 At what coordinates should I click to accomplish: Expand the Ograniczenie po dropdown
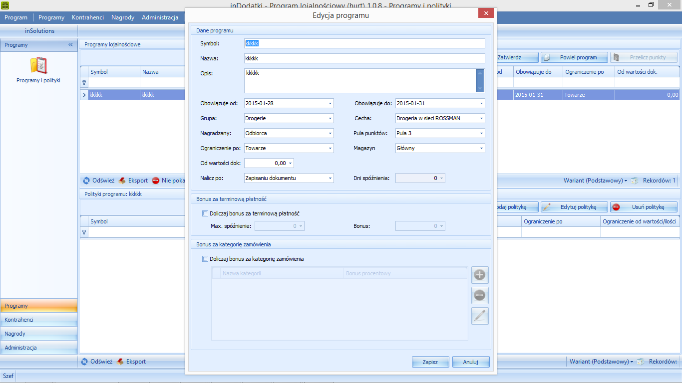(330, 148)
